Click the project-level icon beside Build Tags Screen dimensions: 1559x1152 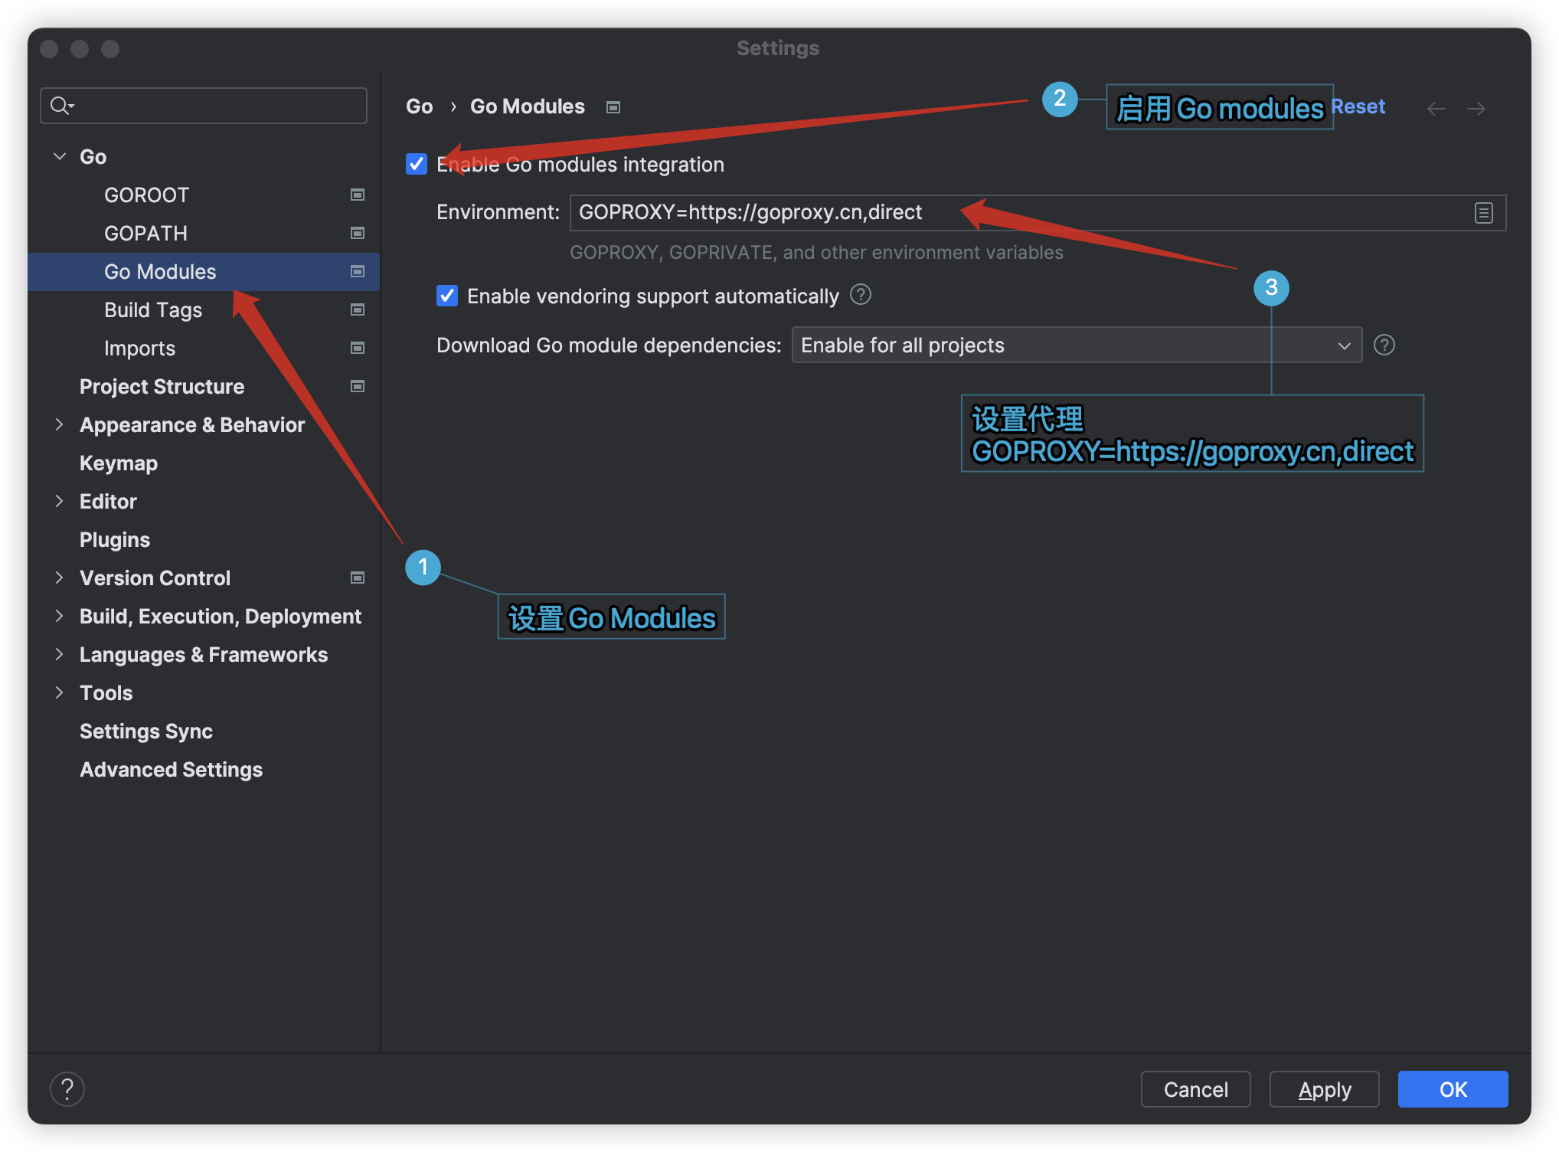click(x=357, y=309)
